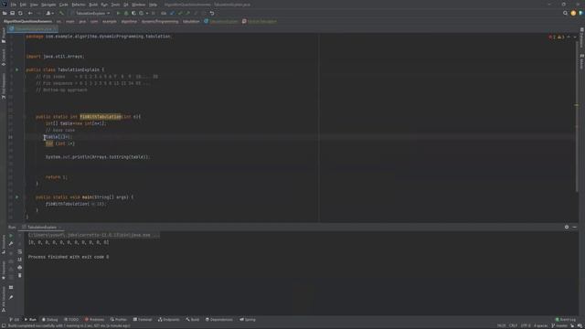Open the master branch popup
This screenshot has height=329, width=585.
click(559, 325)
